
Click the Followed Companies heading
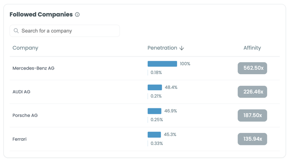(x=41, y=14)
